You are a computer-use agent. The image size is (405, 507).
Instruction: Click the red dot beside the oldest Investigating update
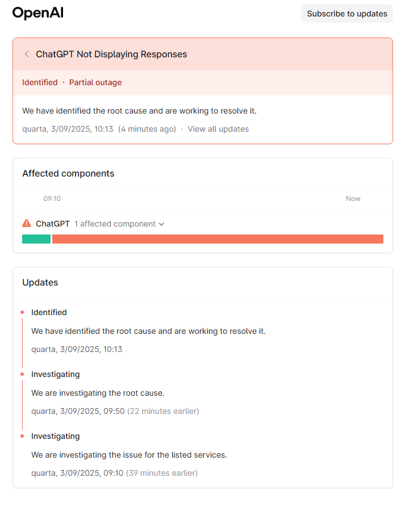click(22, 435)
